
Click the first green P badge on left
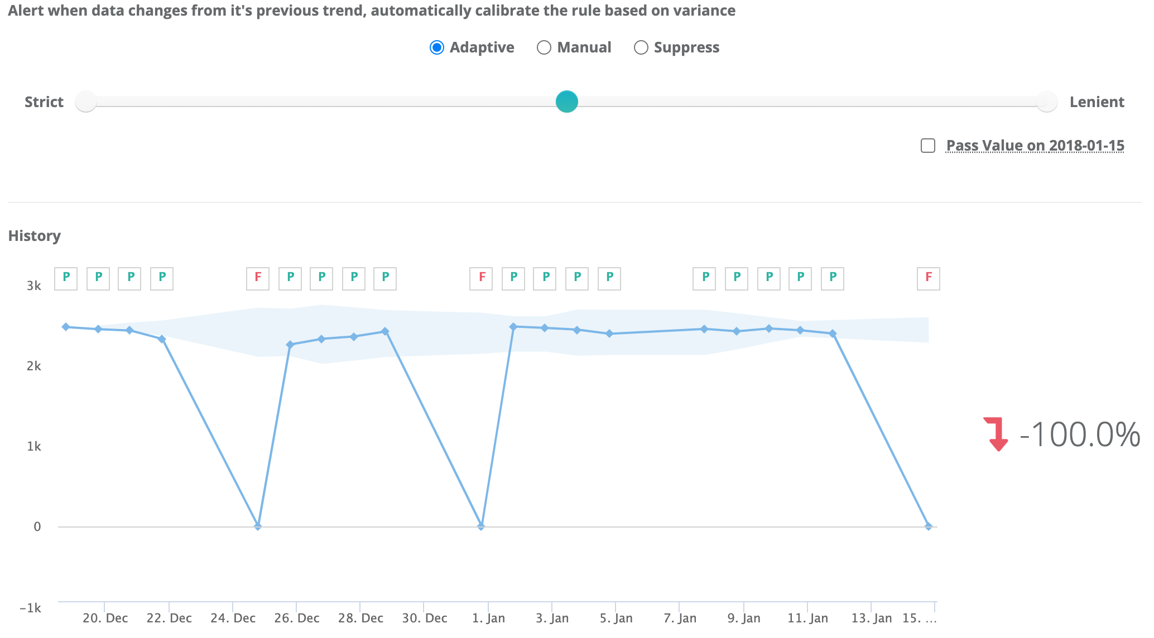coord(66,278)
